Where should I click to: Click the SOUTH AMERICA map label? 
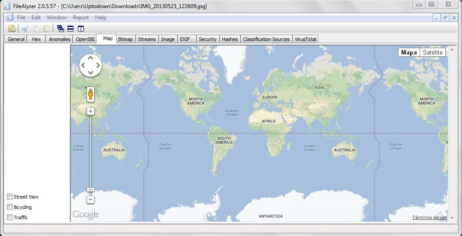click(x=224, y=140)
